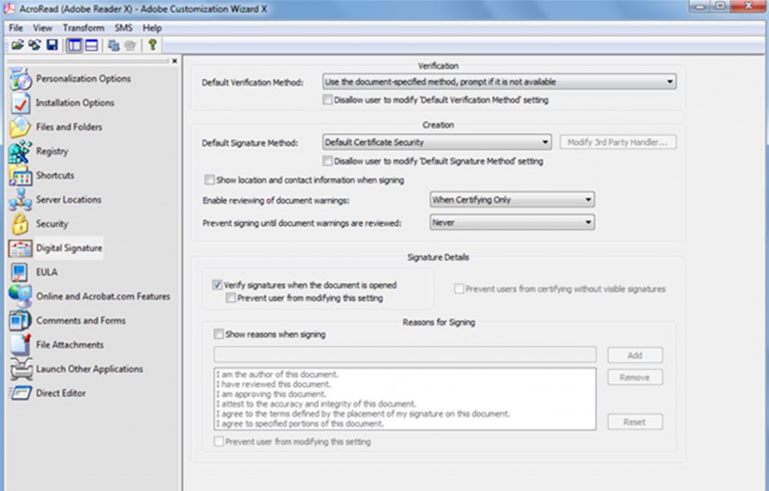Check Prevent user from modifying under reasons list
Image resolution: width=769 pixels, height=491 pixels.
(x=219, y=441)
